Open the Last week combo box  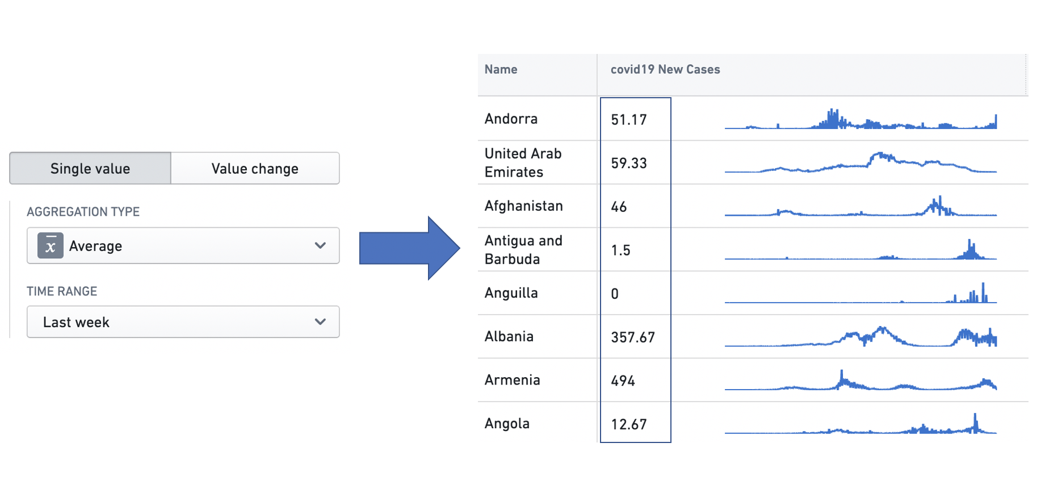click(183, 322)
